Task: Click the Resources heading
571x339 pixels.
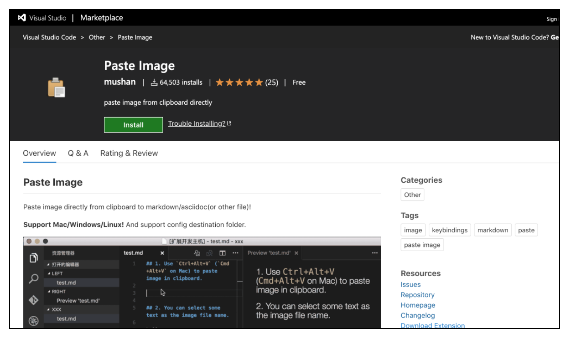Action: click(x=420, y=273)
